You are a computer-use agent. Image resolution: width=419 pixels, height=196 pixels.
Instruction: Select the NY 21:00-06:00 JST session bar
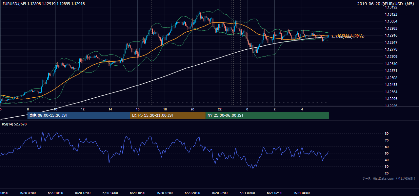pos(267,115)
